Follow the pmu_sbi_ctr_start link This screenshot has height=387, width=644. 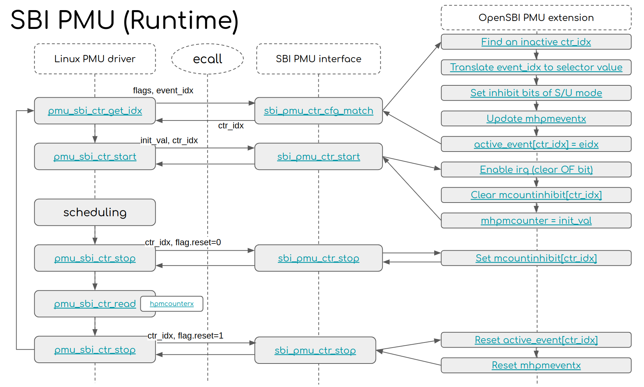[x=95, y=157]
